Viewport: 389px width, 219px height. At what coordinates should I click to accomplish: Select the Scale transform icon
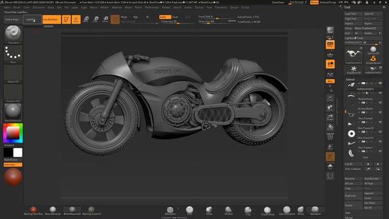[x=95, y=19]
